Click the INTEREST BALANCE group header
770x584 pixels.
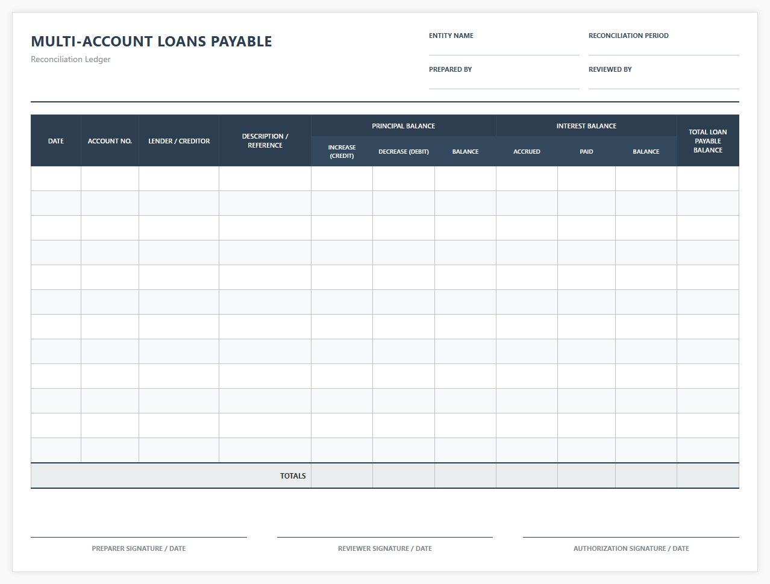[x=586, y=126]
